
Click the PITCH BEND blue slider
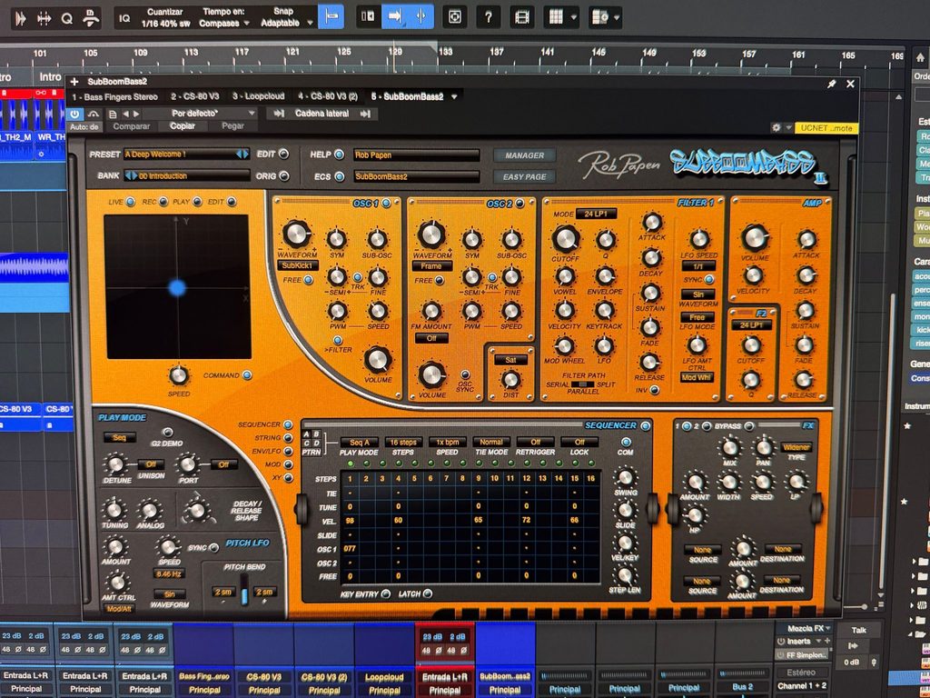[x=243, y=596]
